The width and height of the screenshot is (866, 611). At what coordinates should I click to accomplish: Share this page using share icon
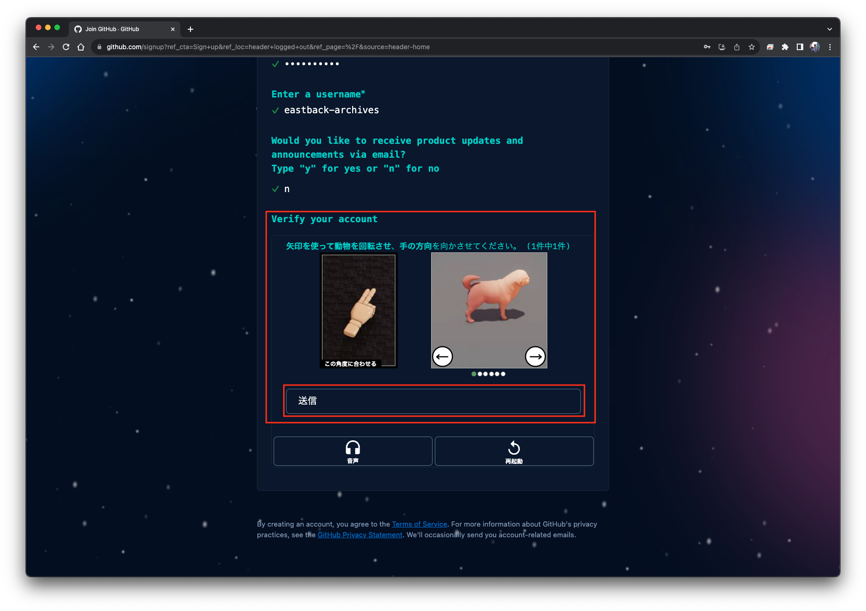tap(737, 47)
